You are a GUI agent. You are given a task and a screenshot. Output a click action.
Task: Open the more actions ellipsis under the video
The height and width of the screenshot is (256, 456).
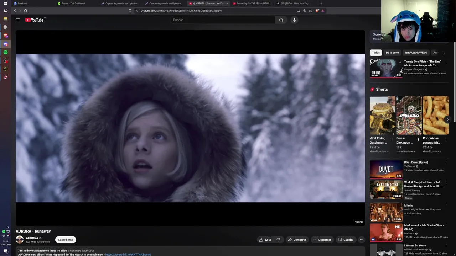point(362,240)
